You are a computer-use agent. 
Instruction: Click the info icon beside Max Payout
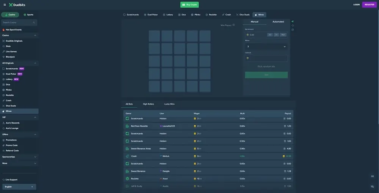233,25
